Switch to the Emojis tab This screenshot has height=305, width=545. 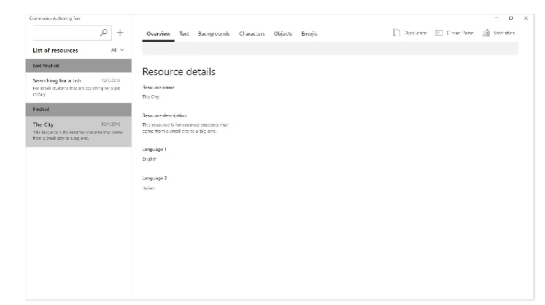point(309,34)
